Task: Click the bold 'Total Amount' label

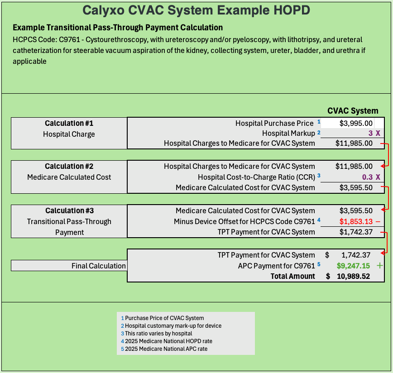Action: [292, 276]
